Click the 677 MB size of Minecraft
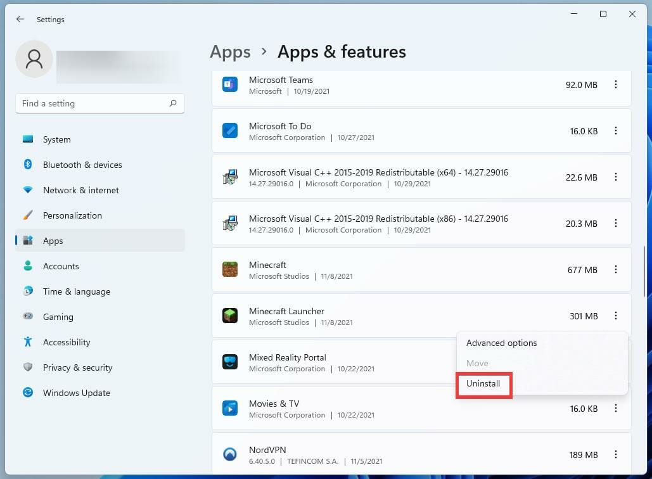Screen dimensions: 652x479 point(582,270)
